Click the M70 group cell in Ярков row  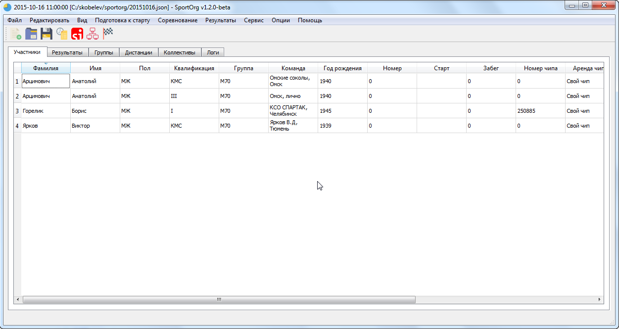point(243,126)
